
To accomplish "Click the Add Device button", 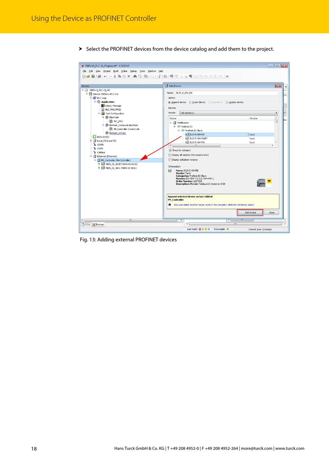I will (x=250, y=213).
